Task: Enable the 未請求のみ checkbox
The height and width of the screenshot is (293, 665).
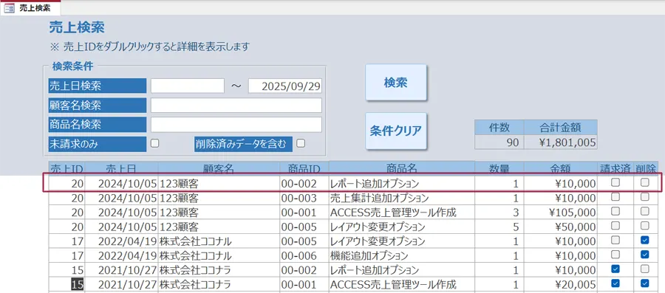Action: [155, 143]
